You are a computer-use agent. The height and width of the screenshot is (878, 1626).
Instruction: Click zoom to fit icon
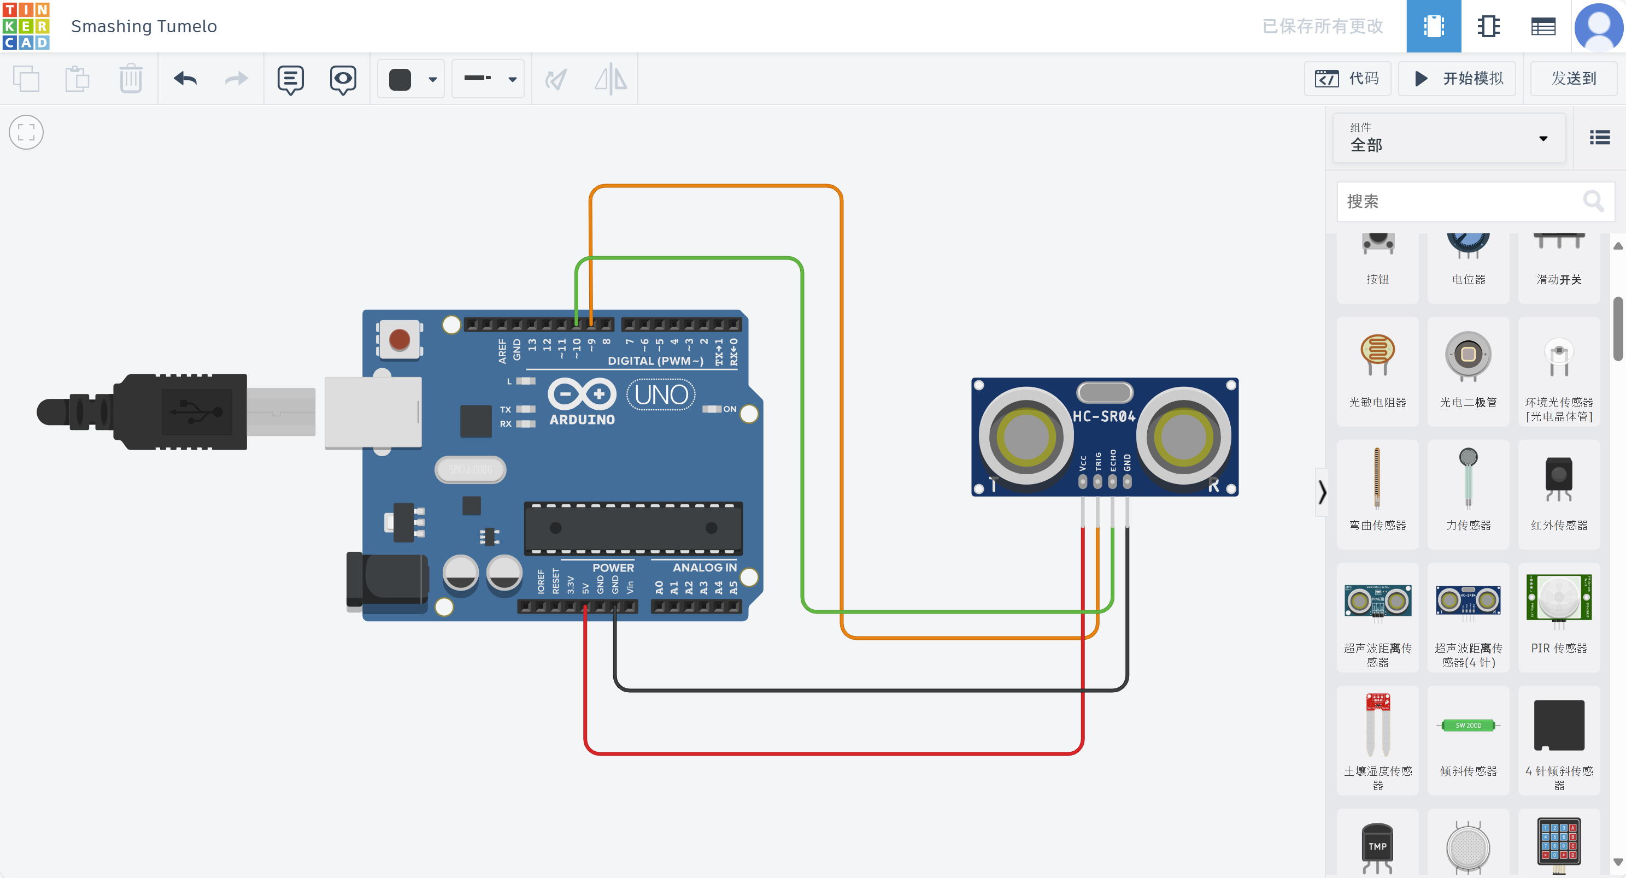(x=26, y=132)
